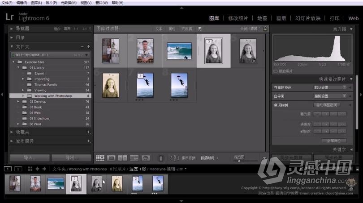Click the 导入 button

pos(30,158)
